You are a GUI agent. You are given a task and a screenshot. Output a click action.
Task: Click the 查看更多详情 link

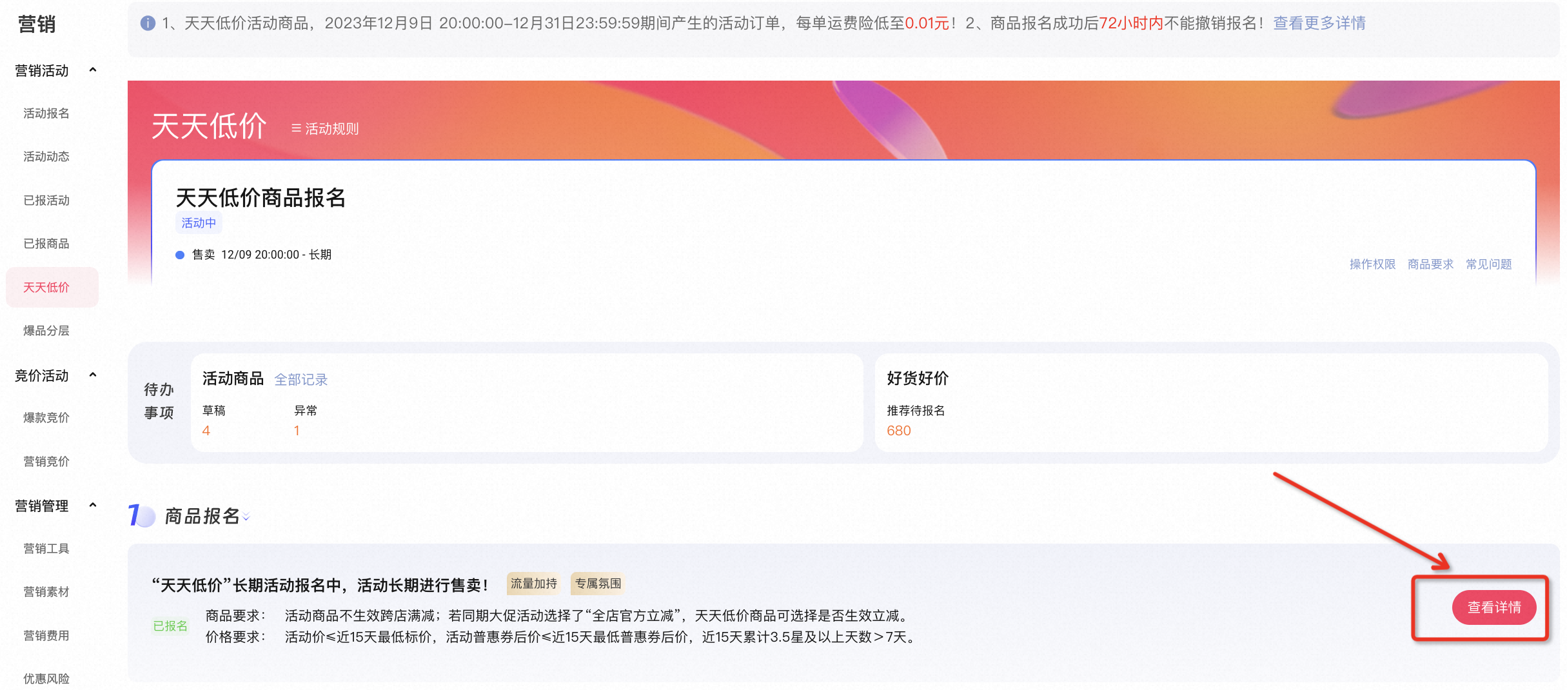click(x=1319, y=23)
